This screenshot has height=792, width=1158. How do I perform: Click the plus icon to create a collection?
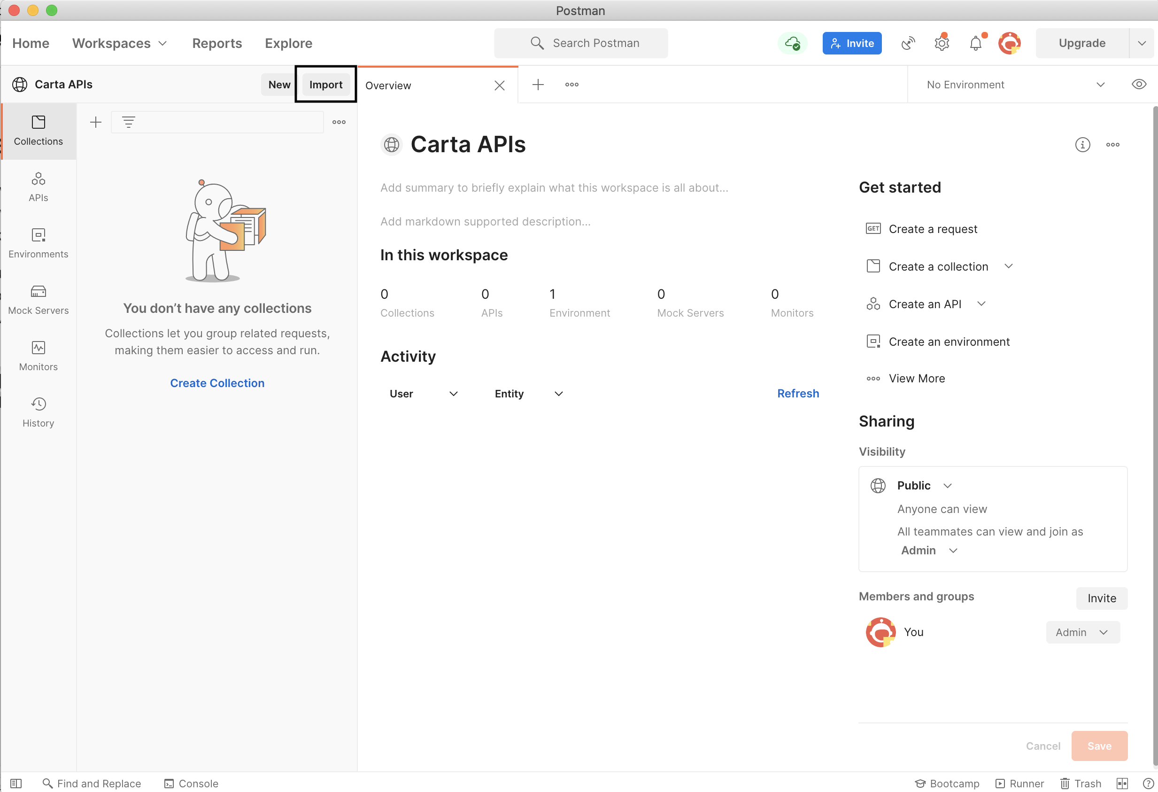point(96,122)
